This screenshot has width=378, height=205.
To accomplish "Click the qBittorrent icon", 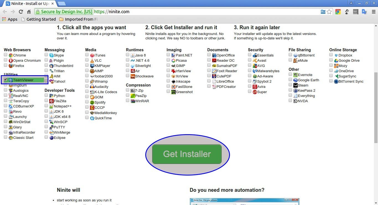I will pyautogui.click(x=296, y=55).
